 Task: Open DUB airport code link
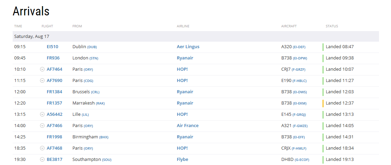[x=92, y=47]
